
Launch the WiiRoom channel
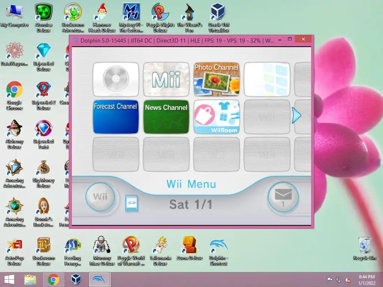click(217, 117)
